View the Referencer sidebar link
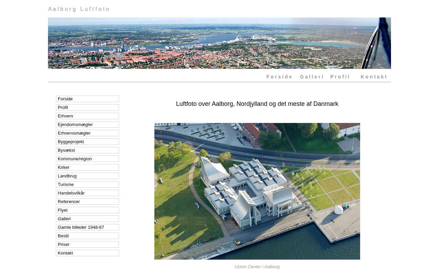The width and height of the screenshot is (439, 274). (x=87, y=202)
